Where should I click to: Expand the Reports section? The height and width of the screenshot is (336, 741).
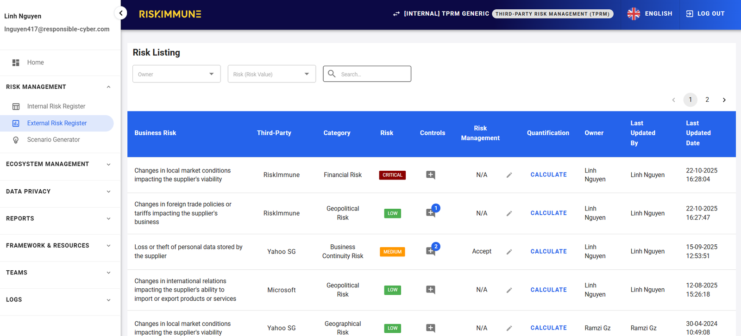(x=58, y=218)
